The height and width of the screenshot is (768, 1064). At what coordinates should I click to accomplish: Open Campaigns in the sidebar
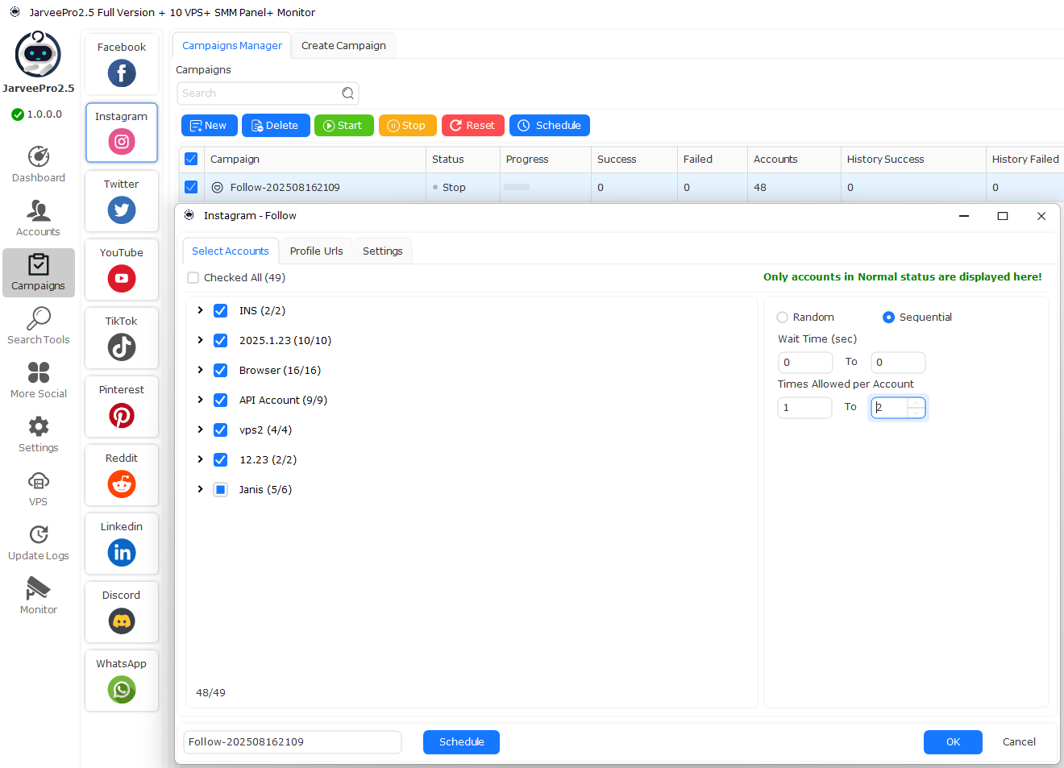click(39, 272)
